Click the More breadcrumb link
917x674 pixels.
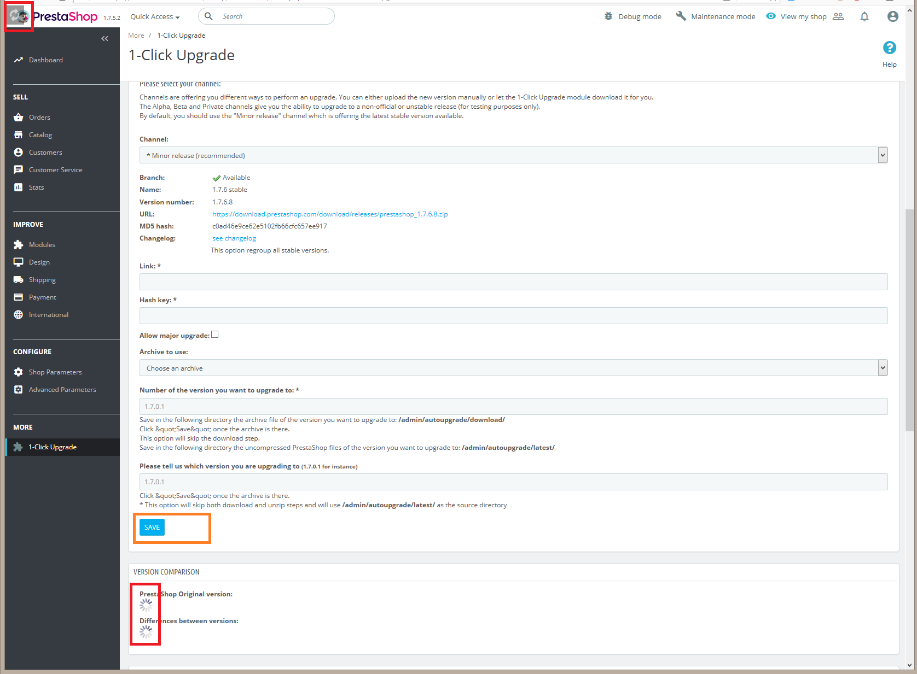136,36
